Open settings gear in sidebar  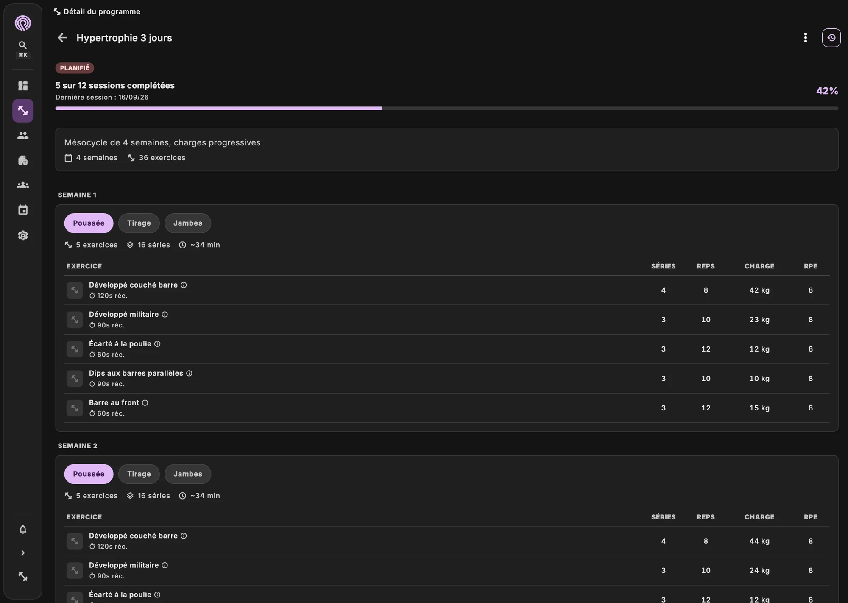click(x=23, y=235)
